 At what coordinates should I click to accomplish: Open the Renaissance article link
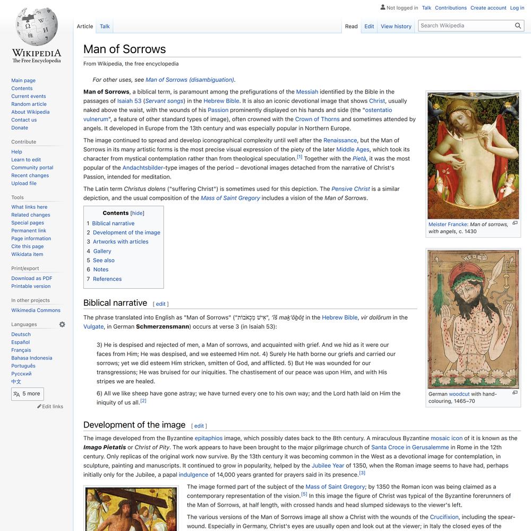[x=340, y=140]
